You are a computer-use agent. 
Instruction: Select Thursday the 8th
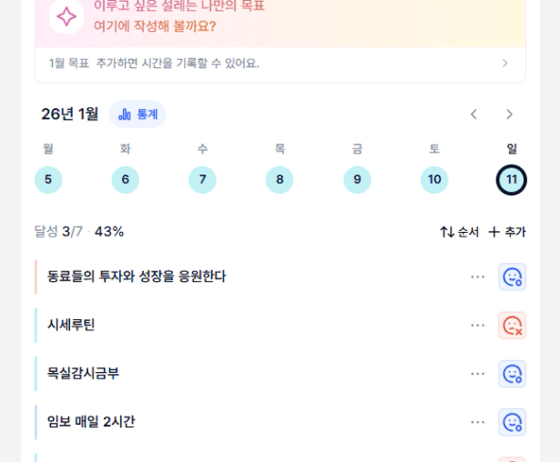tap(280, 179)
